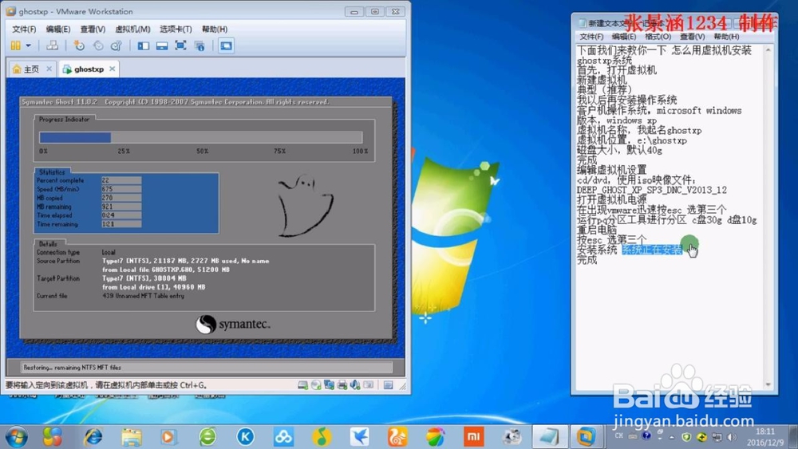This screenshot has width=798, height=449.
Task: Open the orange MI taskbar icon
Action: [x=473, y=437]
